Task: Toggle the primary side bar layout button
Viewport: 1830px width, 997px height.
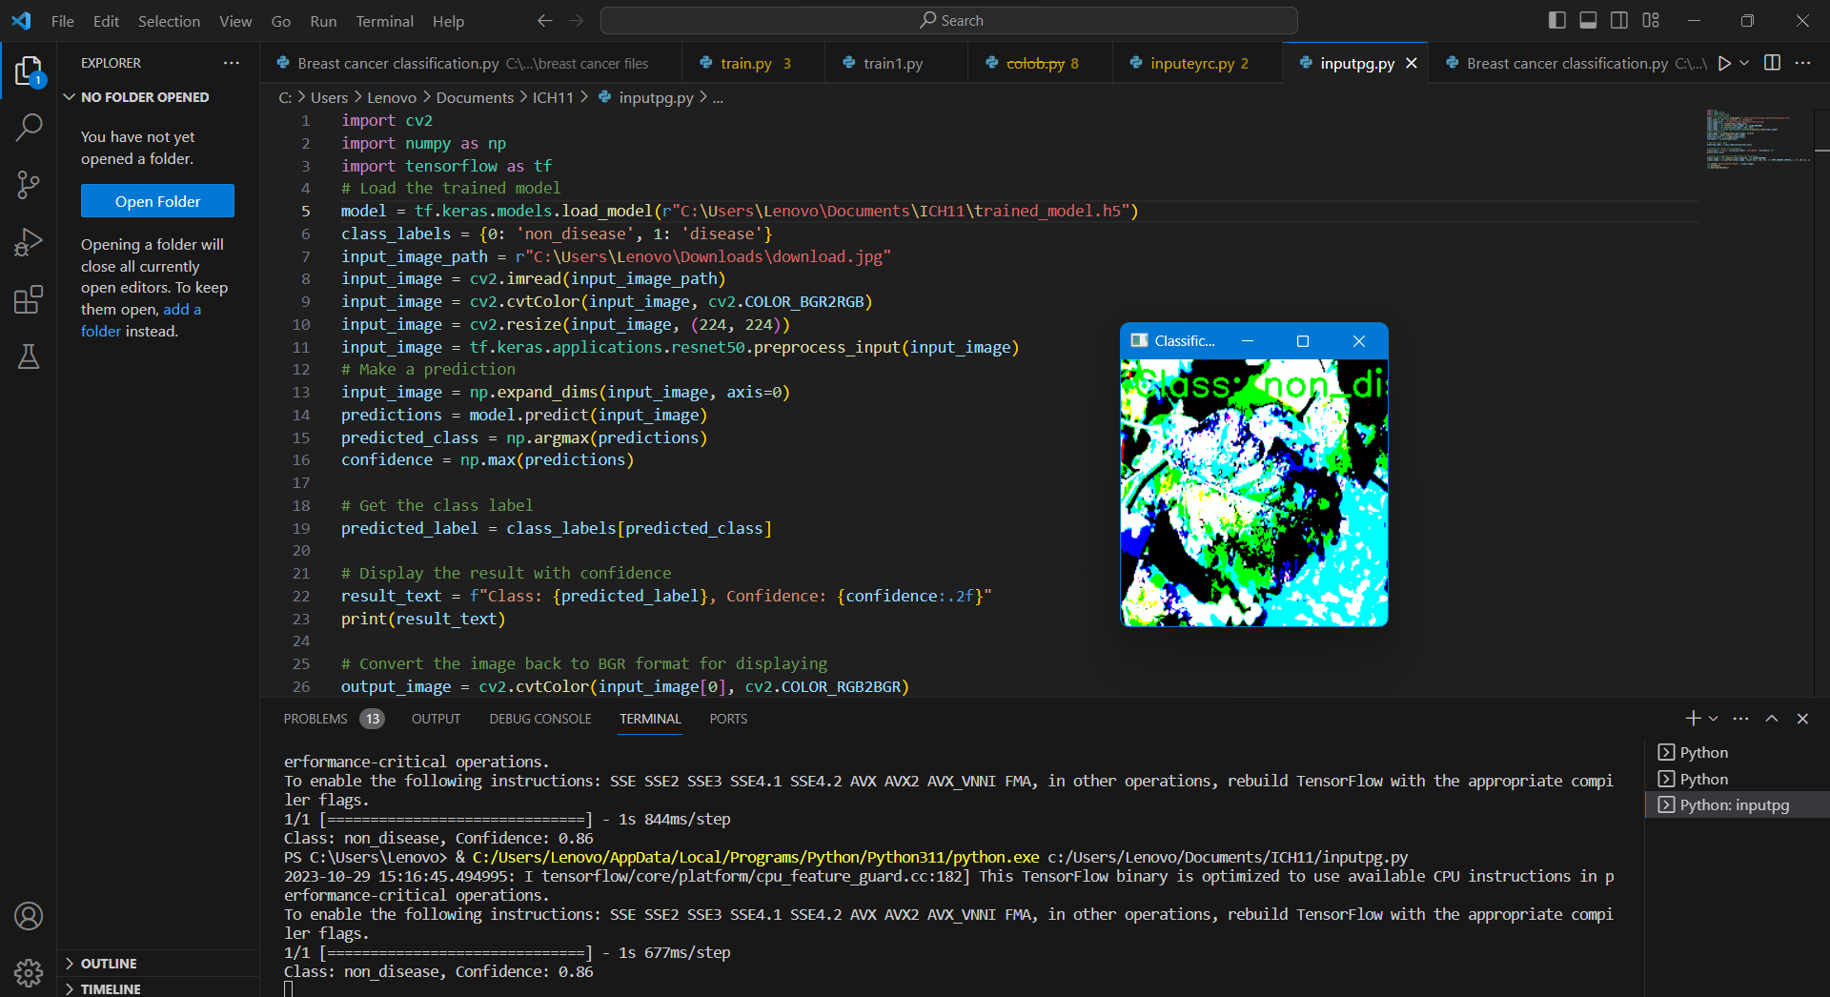Action: click(x=1557, y=20)
